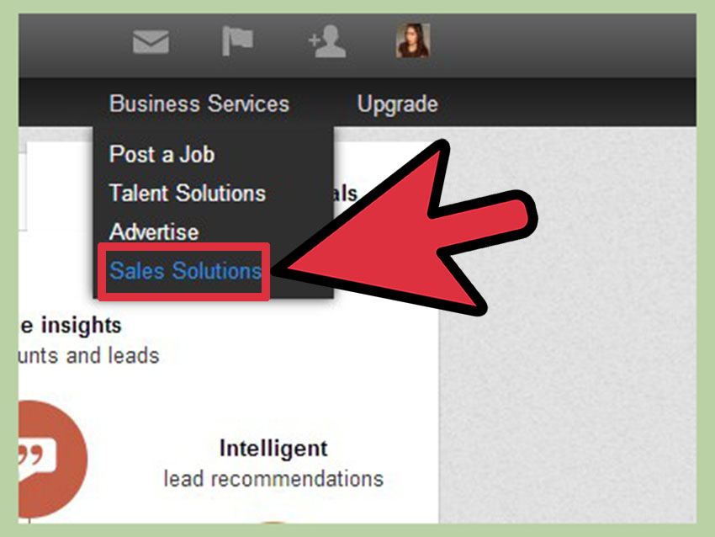
Task: Open the Upgrade menu item
Action: pos(397,104)
